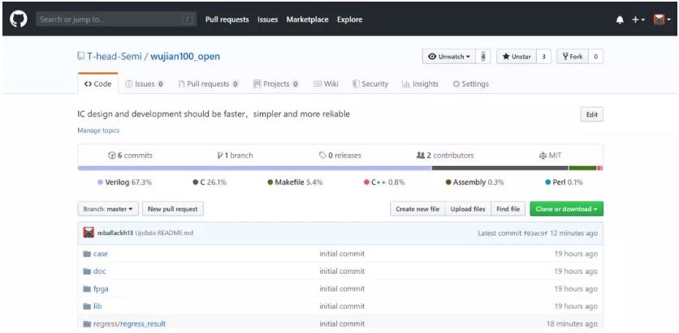The width and height of the screenshot is (679, 333).
Task: Click the fpga folder icon
Action: [x=87, y=289]
